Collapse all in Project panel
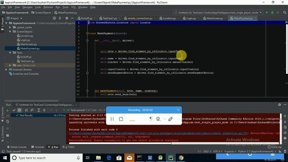 tap(60, 18)
